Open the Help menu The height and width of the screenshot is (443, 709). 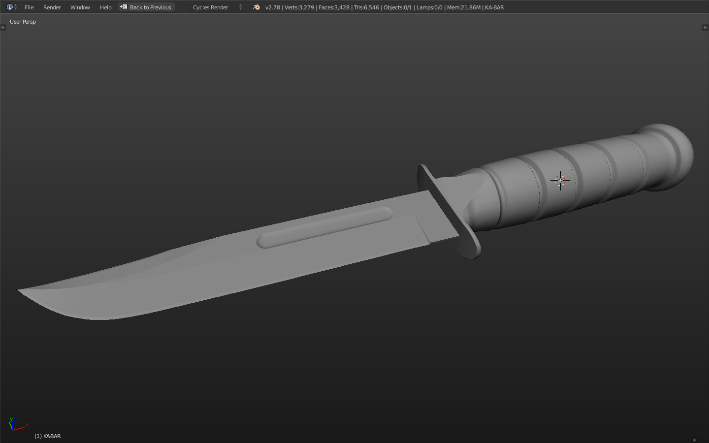105,7
